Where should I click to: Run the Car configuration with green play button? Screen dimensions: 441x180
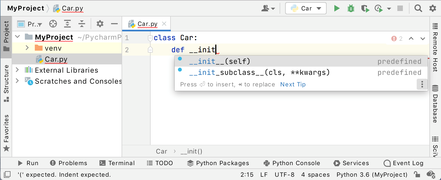tap(337, 9)
